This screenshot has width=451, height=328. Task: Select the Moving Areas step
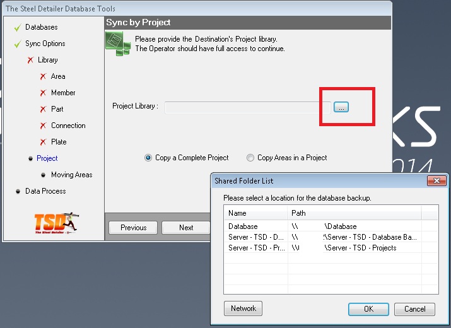click(x=72, y=175)
